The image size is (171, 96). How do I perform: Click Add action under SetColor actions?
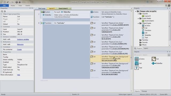click(95, 78)
